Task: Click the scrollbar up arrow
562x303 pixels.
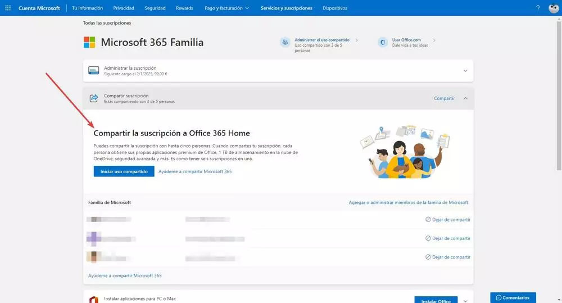Action: point(559,18)
